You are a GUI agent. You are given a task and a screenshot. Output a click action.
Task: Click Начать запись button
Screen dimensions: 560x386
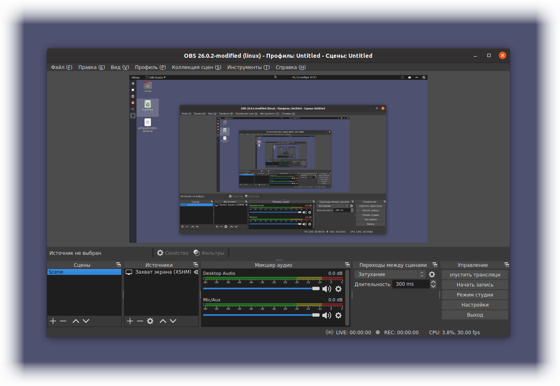click(x=475, y=285)
